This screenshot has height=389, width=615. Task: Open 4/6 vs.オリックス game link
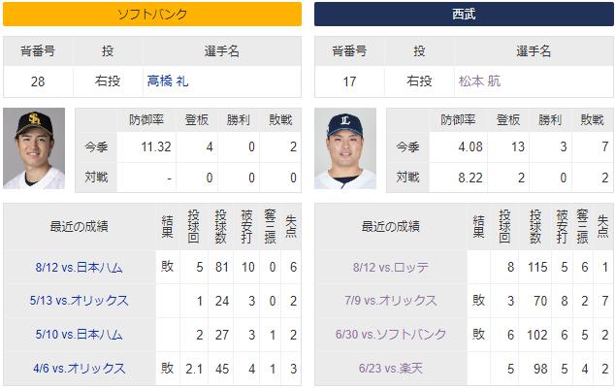click(79, 369)
